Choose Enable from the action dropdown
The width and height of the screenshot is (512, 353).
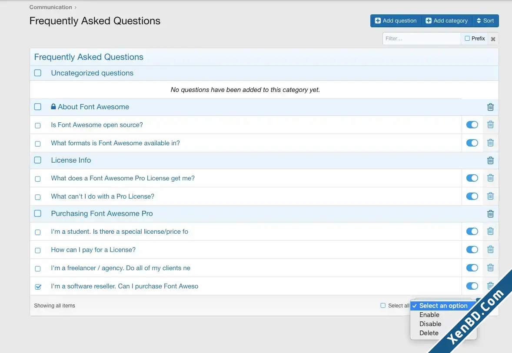tap(429, 315)
